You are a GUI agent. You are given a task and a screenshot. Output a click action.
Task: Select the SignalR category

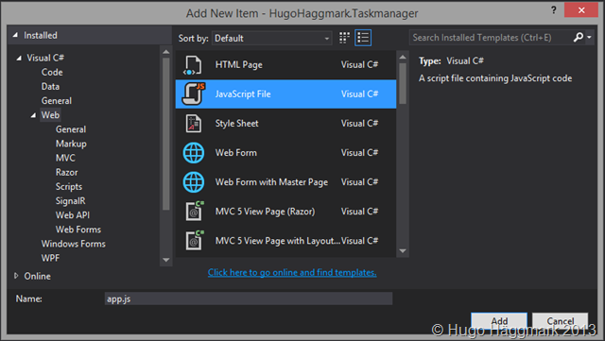click(x=70, y=200)
